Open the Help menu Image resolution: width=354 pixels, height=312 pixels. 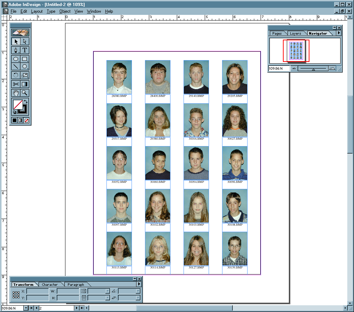[x=109, y=11]
